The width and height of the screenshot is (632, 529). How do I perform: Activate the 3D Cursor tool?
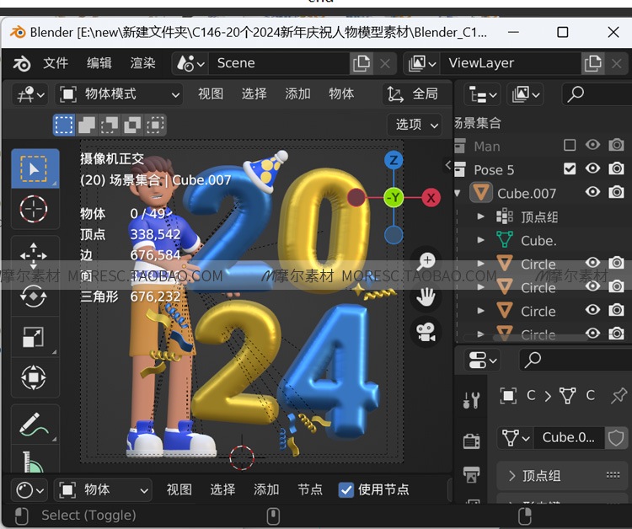34,209
